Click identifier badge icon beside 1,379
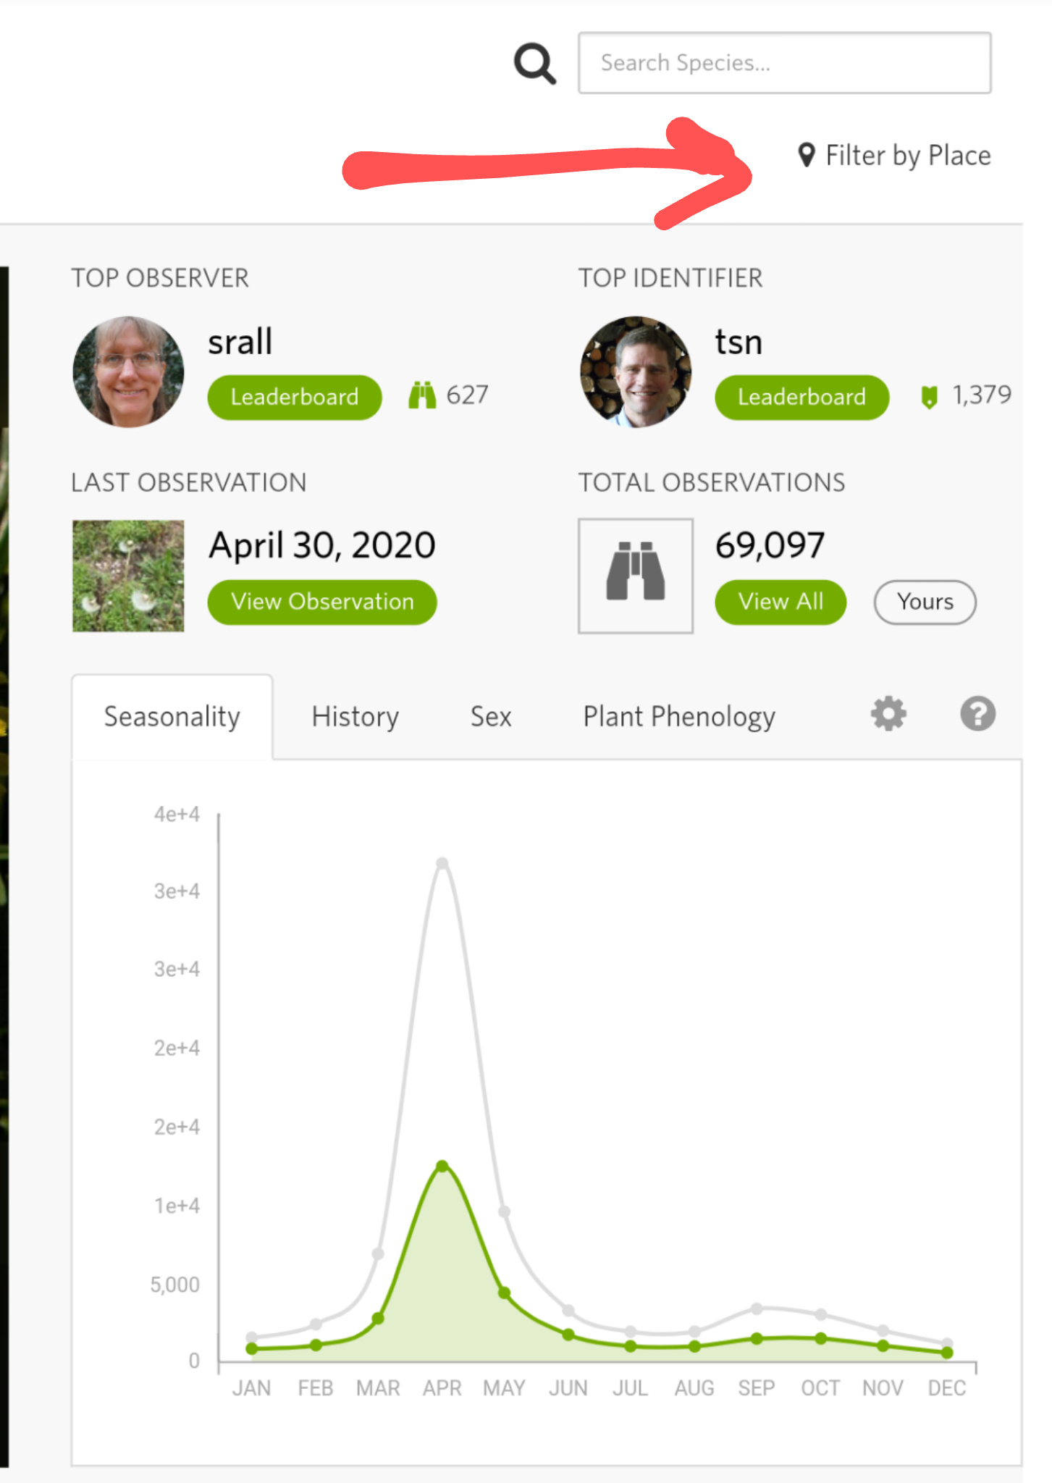 coord(929,396)
